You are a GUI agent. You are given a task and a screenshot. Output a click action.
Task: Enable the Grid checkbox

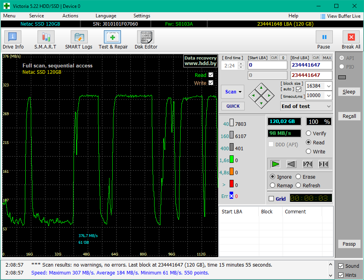click(271, 199)
